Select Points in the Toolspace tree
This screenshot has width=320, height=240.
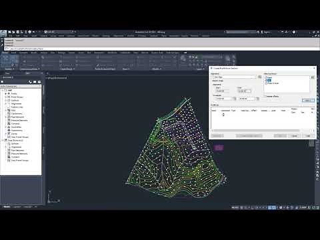point(14,93)
